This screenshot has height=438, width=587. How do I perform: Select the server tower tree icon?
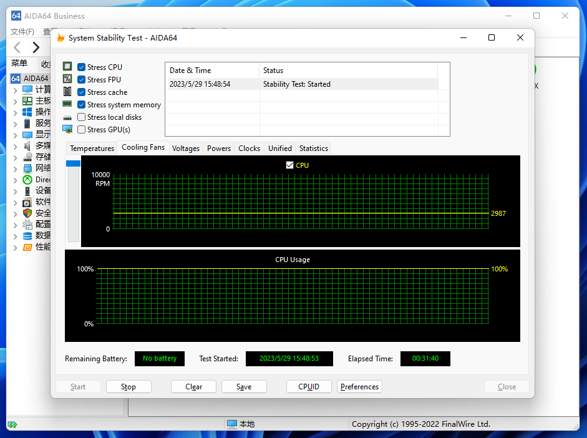click(x=27, y=123)
